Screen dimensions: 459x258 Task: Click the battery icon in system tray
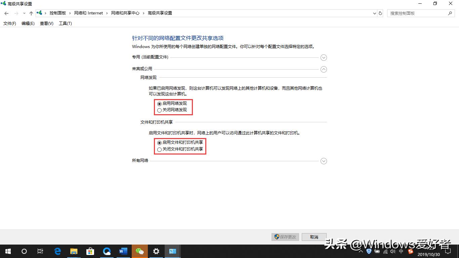click(x=377, y=251)
